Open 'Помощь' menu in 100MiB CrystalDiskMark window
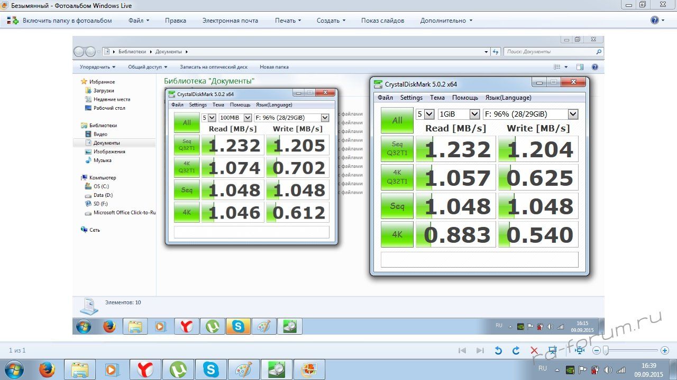The height and width of the screenshot is (380, 677). coord(240,104)
